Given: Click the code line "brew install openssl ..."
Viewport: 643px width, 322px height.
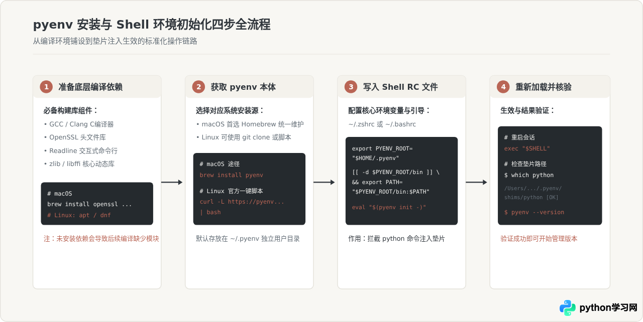Looking at the screenshot, I should point(90,204).
